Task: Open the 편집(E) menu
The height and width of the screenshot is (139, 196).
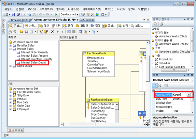Action: coord(20,9)
